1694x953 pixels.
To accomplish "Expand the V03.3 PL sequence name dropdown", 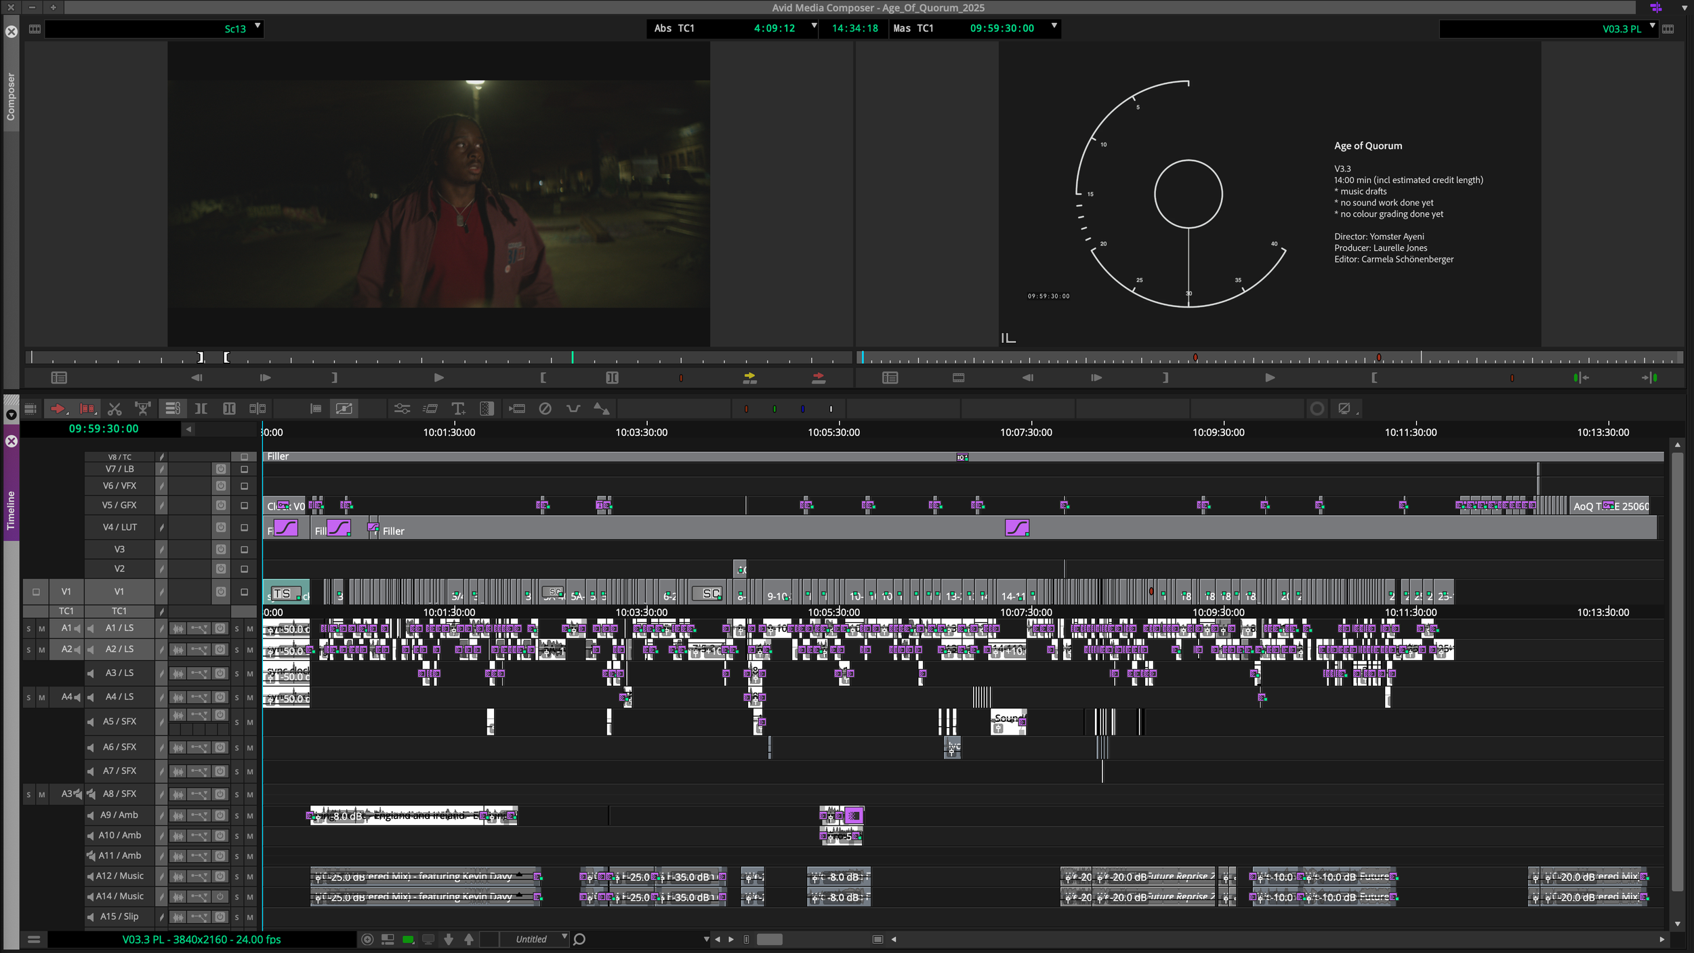I will [x=1653, y=26].
